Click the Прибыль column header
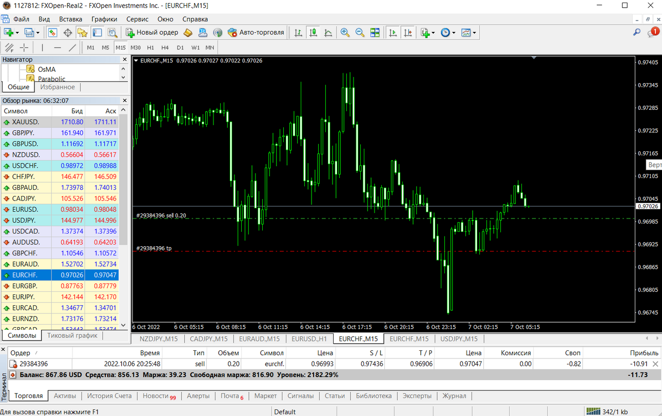Image resolution: width=662 pixels, height=416 pixels. click(x=644, y=353)
